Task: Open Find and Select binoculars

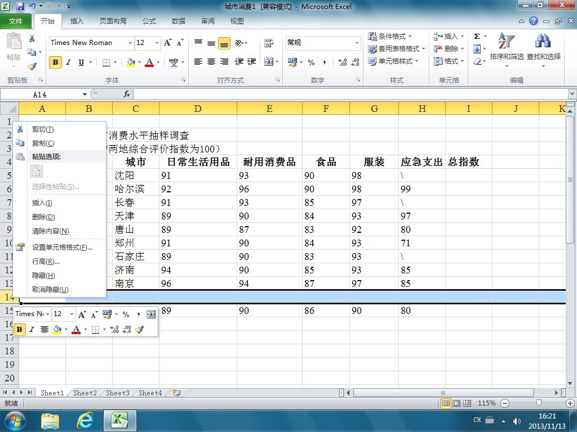Action: click(544, 49)
